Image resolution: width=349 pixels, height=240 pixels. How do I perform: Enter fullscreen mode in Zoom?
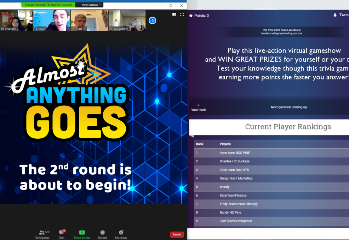point(182,14)
